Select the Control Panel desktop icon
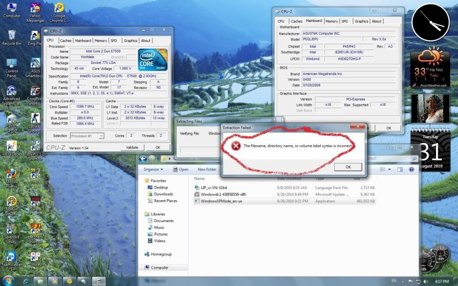 click(12, 68)
